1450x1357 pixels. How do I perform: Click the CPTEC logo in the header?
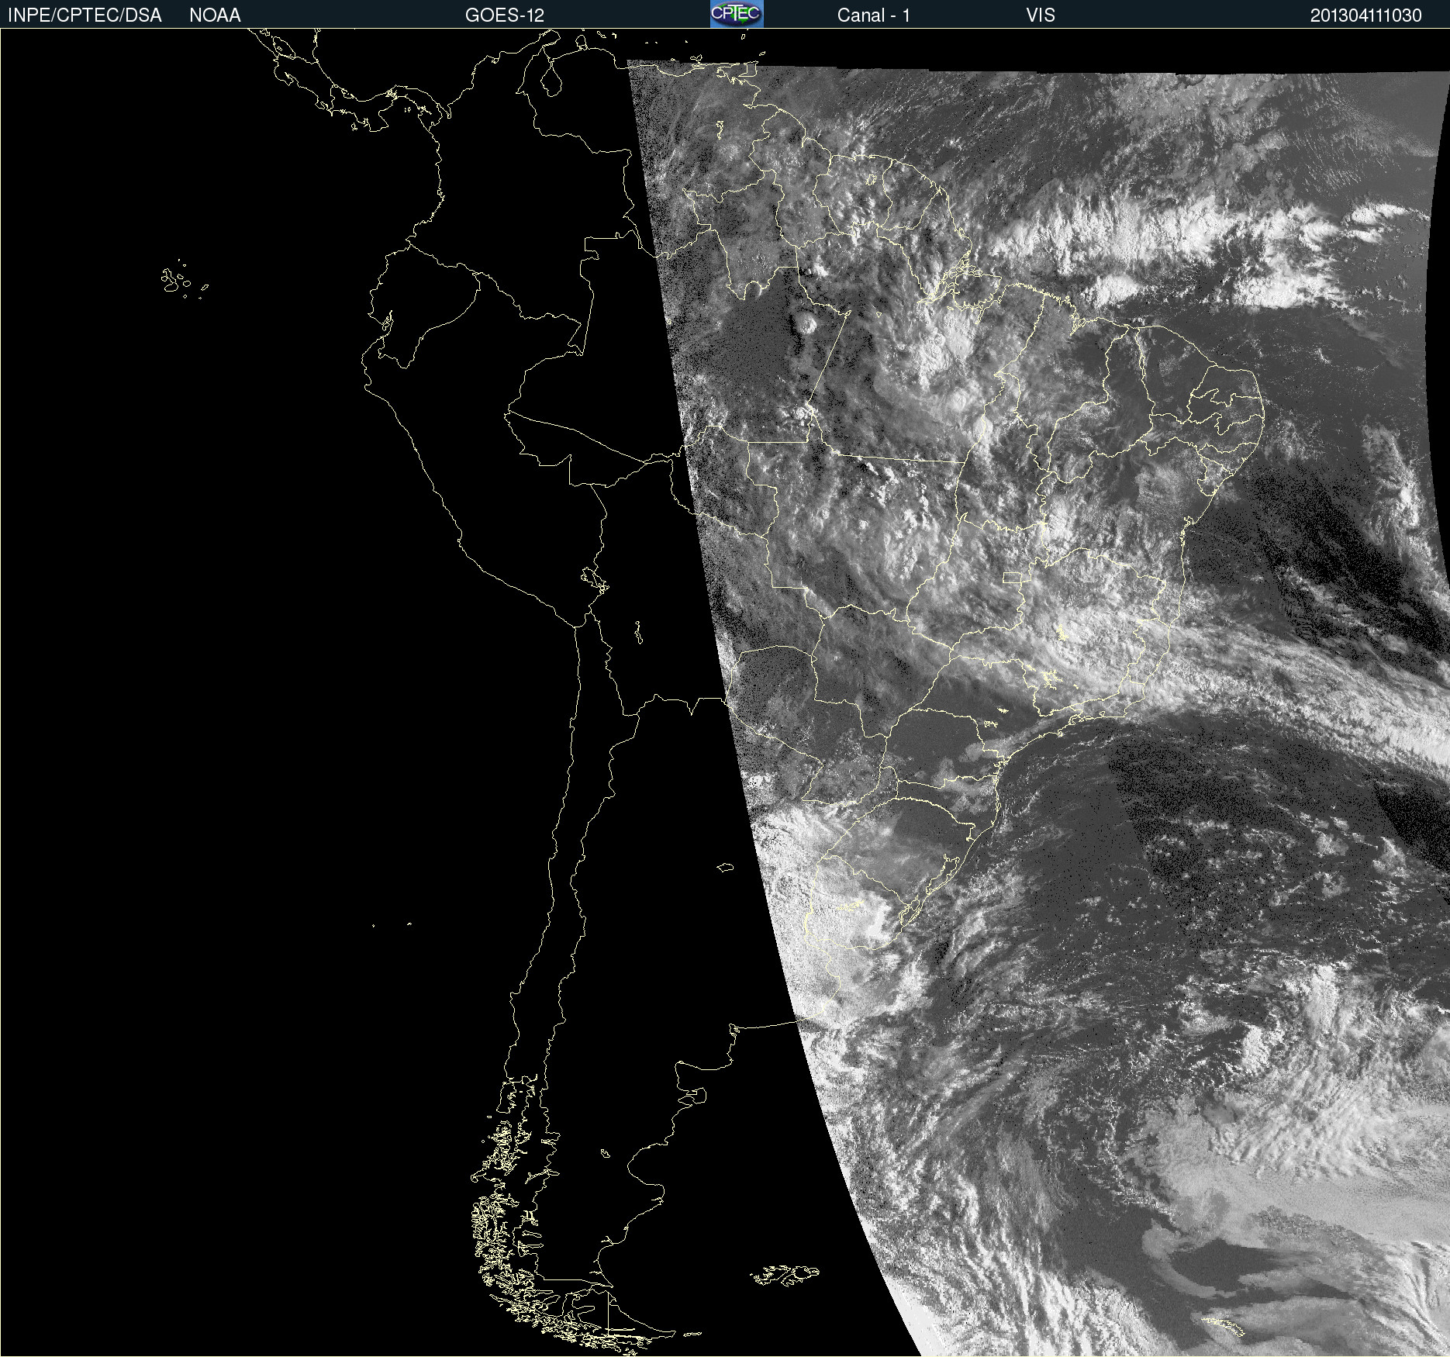pyautogui.click(x=737, y=14)
